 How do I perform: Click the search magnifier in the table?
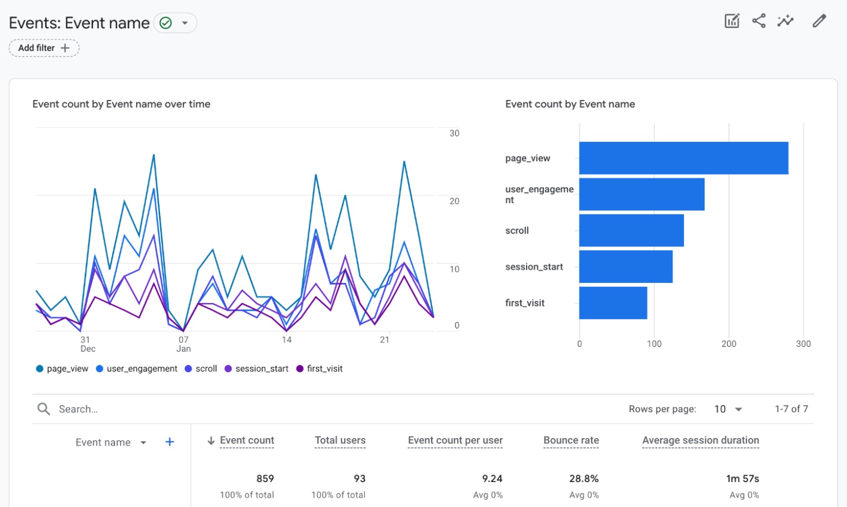point(43,409)
